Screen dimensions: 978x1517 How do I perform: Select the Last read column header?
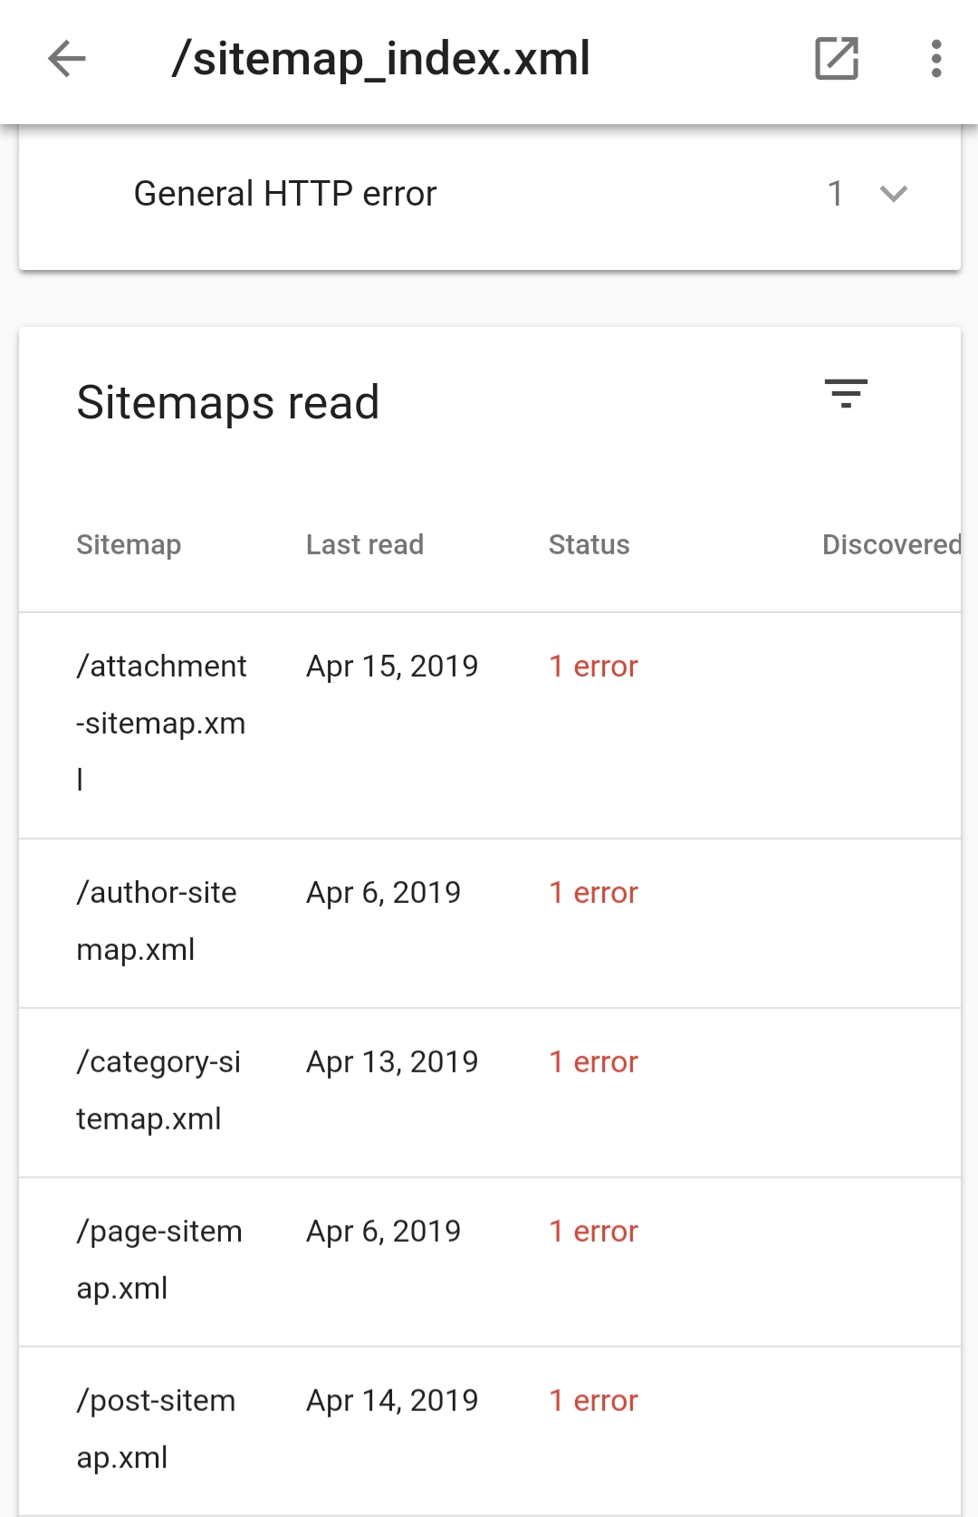pos(365,544)
